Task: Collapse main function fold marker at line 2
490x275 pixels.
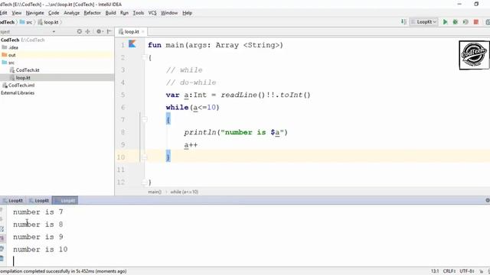Action: (x=145, y=57)
